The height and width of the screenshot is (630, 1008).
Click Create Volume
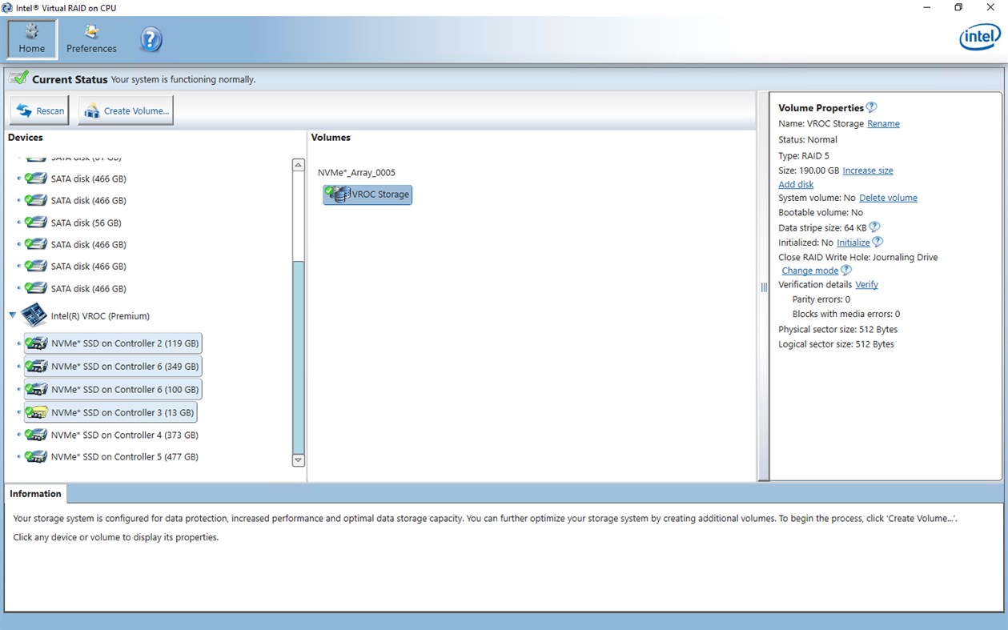(x=126, y=110)
